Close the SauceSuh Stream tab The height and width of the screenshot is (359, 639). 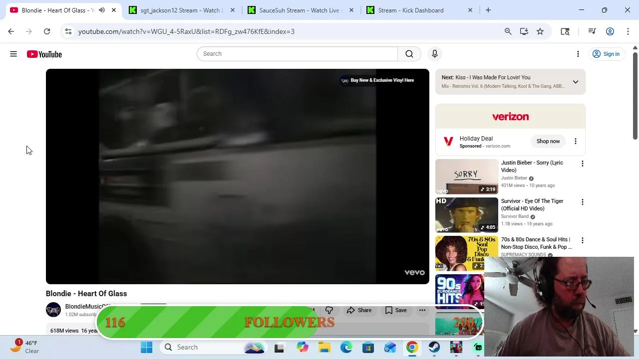click(x=351, y=10)
